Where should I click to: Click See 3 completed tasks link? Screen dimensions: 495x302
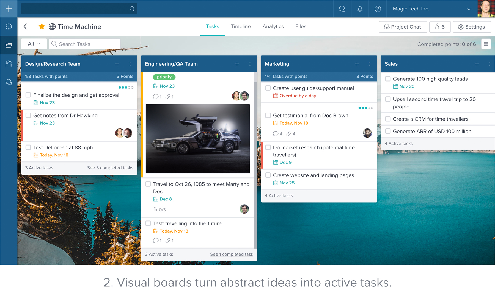coord(110,168)
